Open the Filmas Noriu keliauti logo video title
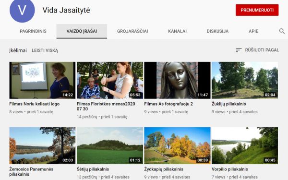This screenshot has height=180, width=288. pyautogui.click(x=35, y=104)
